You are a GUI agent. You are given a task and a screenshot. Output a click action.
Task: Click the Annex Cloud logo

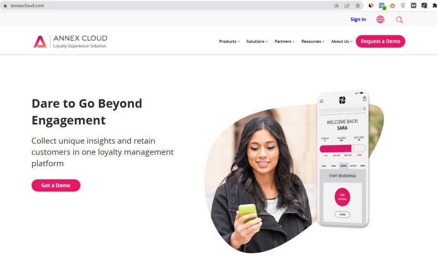70,41
